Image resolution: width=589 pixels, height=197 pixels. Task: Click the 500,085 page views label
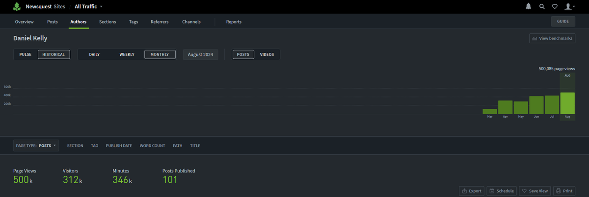point(557,69)
